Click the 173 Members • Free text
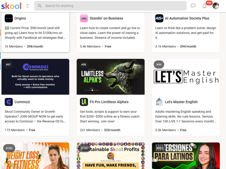The width and height of the screenshot is (226, 169). [20, 130]
